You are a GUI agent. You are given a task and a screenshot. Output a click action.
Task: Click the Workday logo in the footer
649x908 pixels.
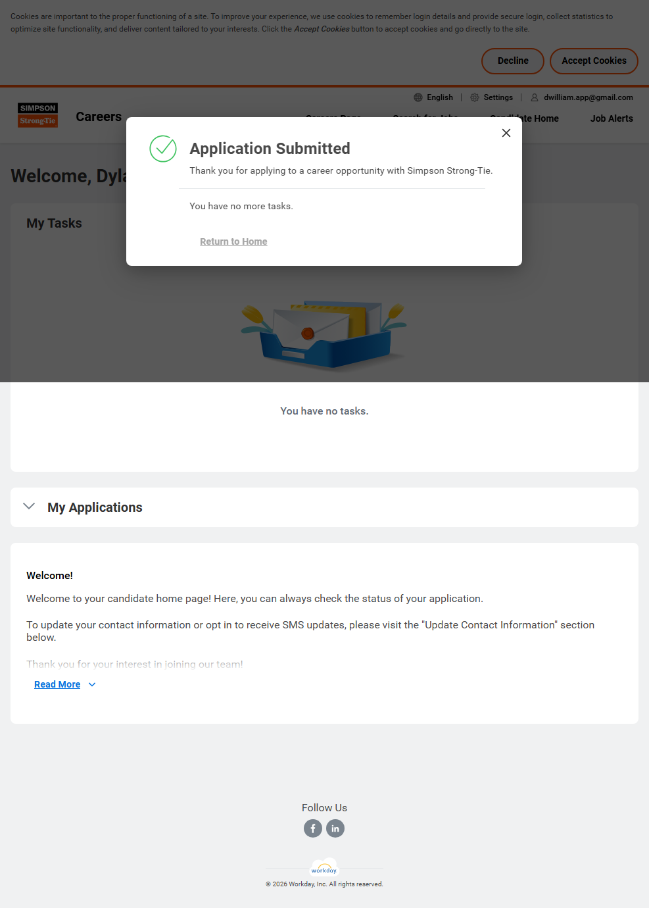pyautogui.click(x=324, y=869)
